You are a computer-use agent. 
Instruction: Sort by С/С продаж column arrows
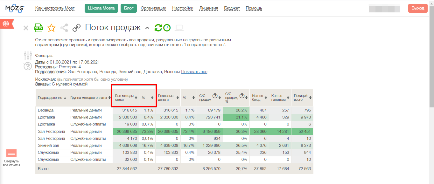tap(220, 98)
